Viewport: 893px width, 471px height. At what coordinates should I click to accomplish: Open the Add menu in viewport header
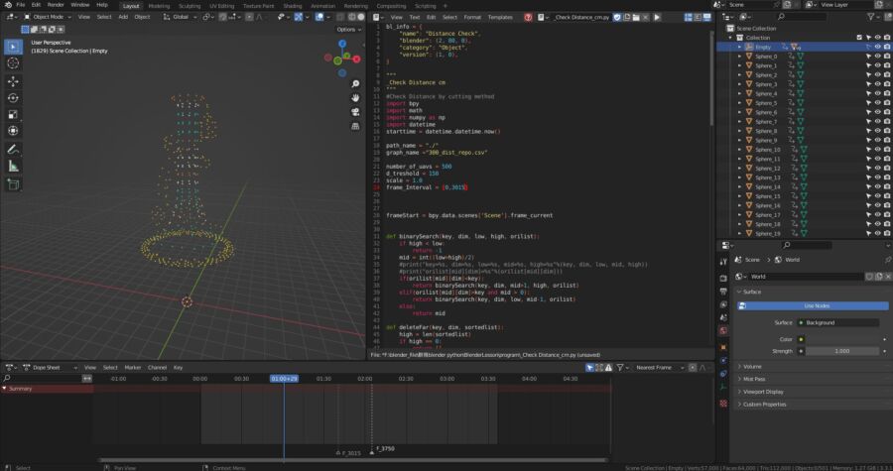pyautogui.click(x=123, y=17)
